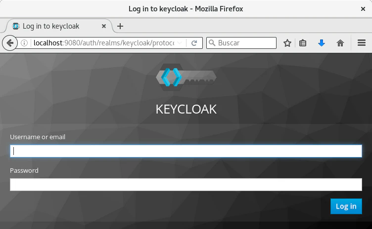372x229 pixels.
Task: Close the Firefox window
Action: pyautogui.click(x=364, y=9)
